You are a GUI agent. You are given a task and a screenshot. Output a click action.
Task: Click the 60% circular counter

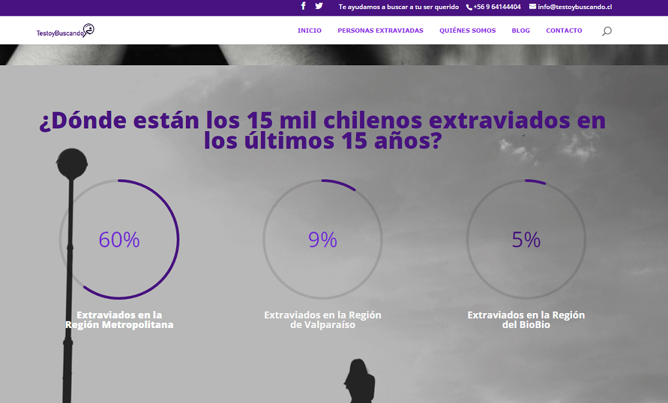coord(119,239)
